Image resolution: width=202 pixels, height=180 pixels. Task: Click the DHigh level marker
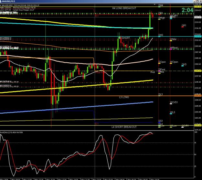(x=162, y=18)
